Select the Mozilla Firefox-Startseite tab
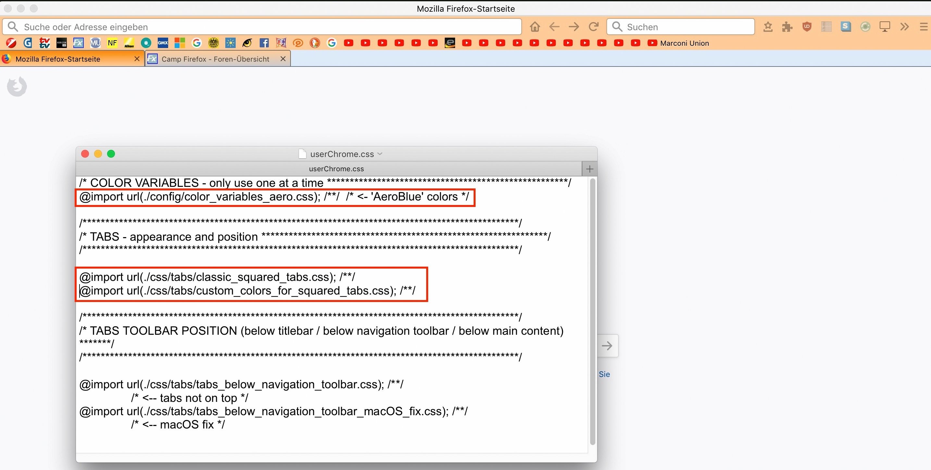The width and height of the screenshot is (931, 470). [58, 59]
